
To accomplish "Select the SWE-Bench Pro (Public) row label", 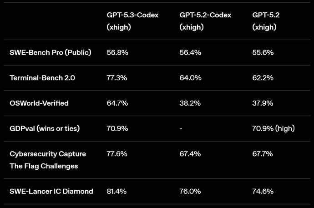I will (x=51, y=52).
